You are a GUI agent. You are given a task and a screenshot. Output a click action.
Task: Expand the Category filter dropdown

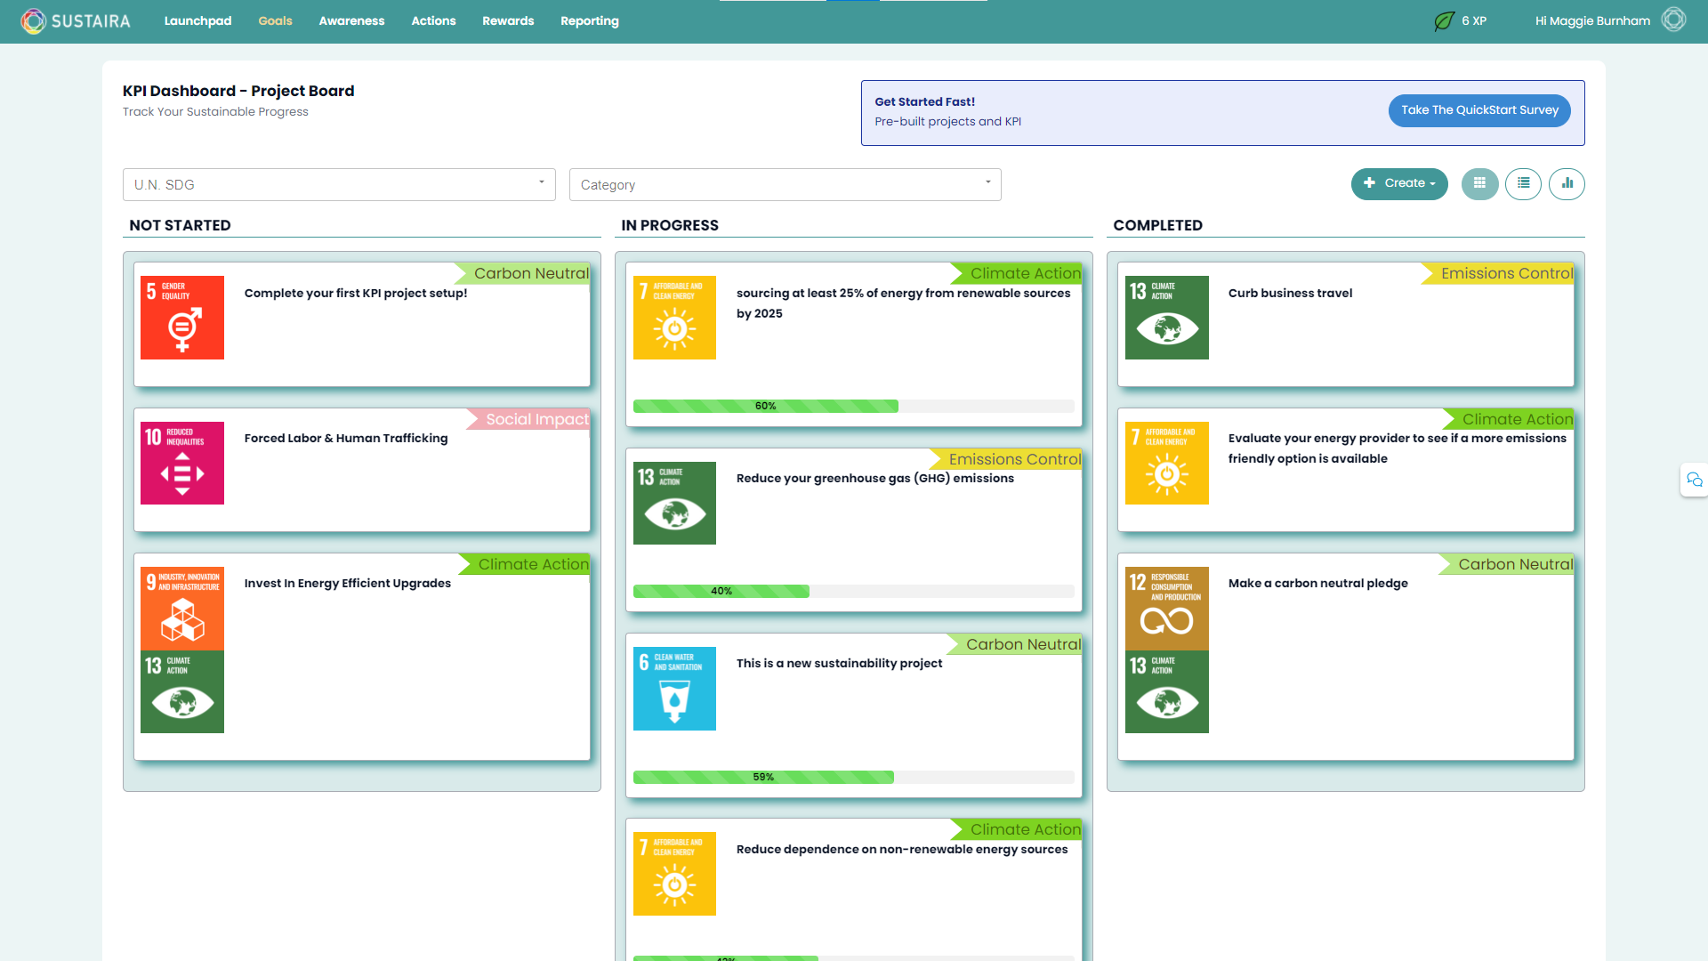tap(785, 184)
